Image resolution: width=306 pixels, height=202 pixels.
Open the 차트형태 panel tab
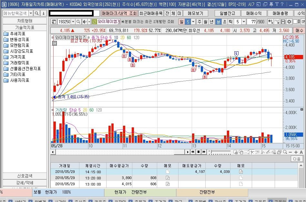(25, 21)
